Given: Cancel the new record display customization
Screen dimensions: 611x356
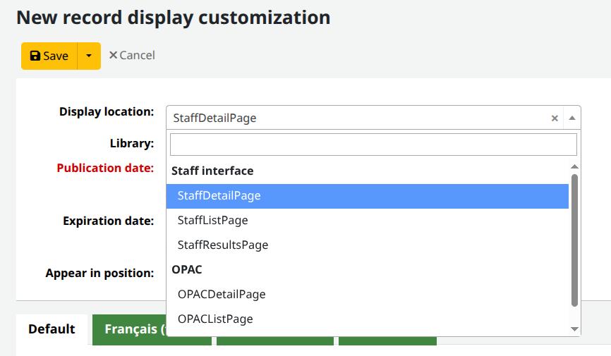Looking at the screenshot, I should 132,55.
